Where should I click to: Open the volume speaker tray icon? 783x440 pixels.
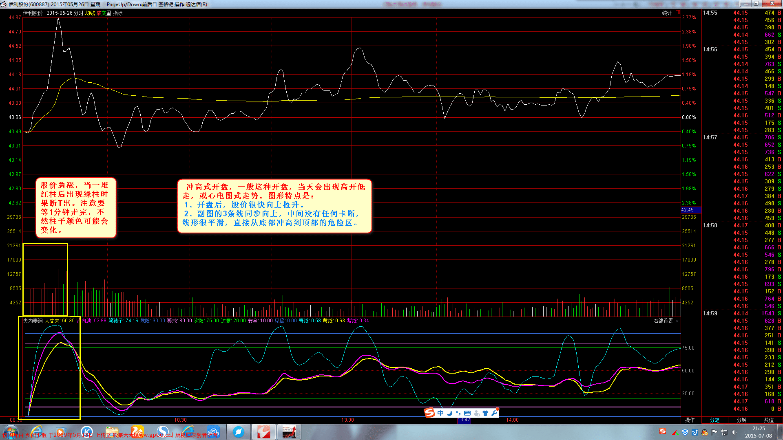coord(734,432)
